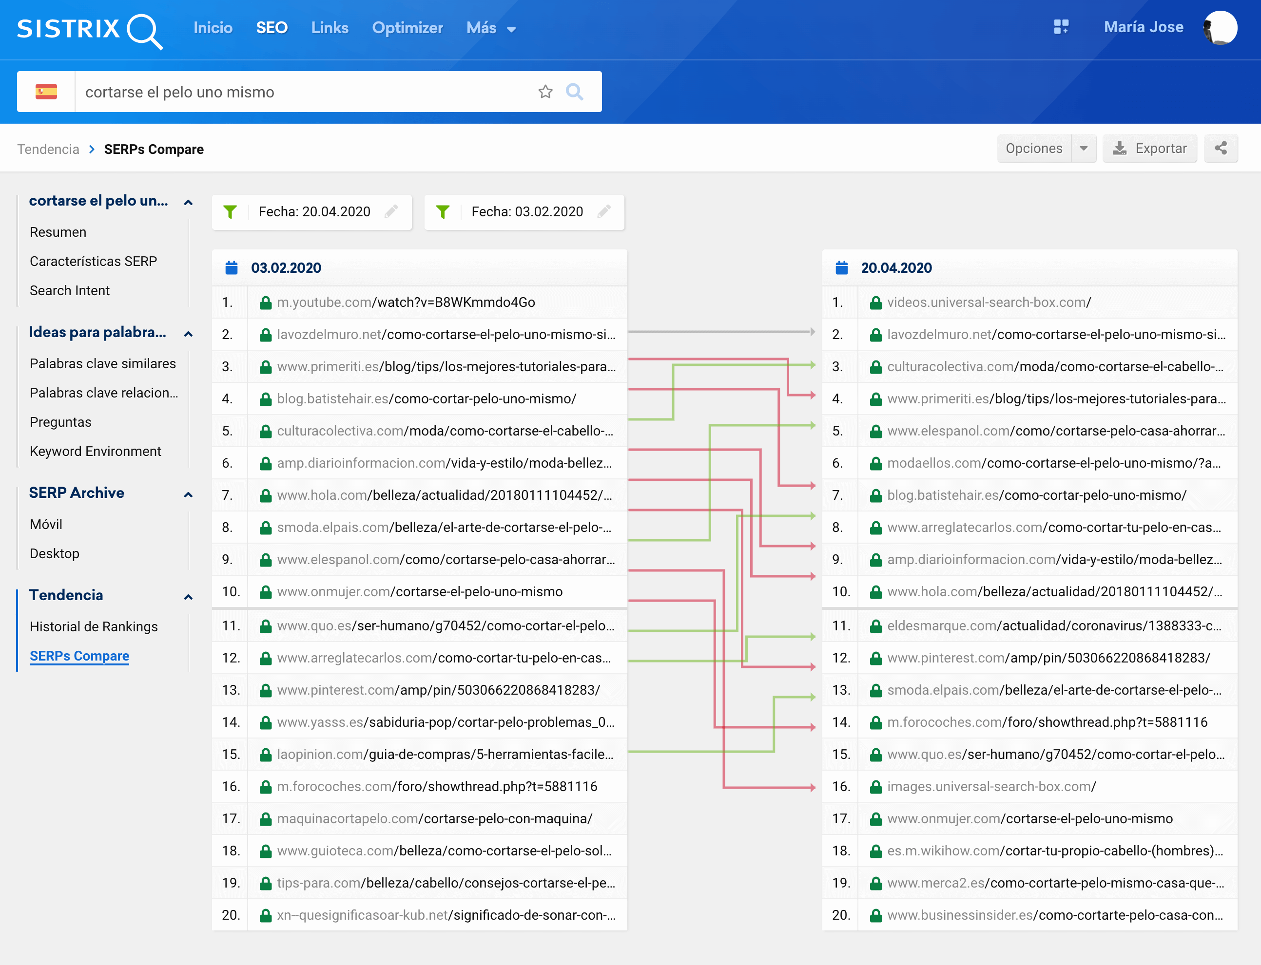
Task: Click the Exportar button
Action: point(1149,149)
